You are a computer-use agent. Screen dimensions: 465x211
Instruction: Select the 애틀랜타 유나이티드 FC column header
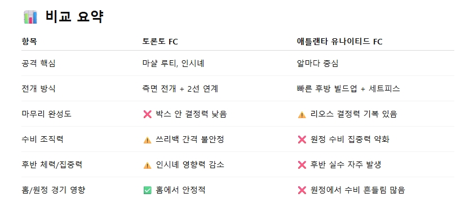(x=339, y=42)
